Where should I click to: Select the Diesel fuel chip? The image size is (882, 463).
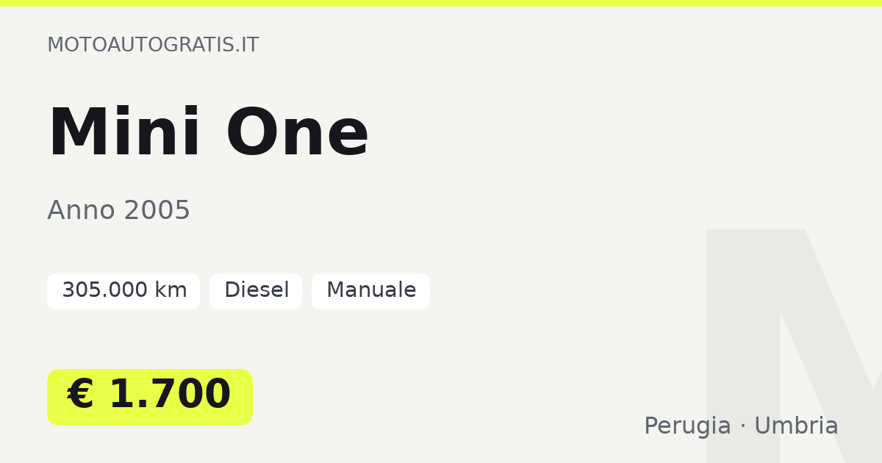click(x=256, y=291)
